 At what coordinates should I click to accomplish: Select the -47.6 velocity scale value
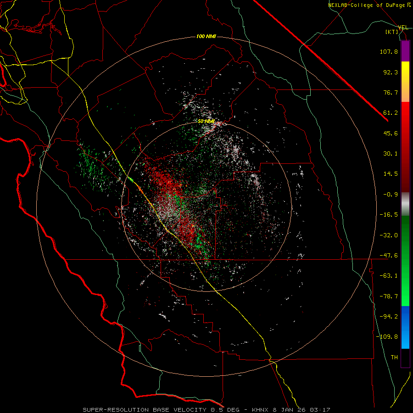[x=389, y=256]
